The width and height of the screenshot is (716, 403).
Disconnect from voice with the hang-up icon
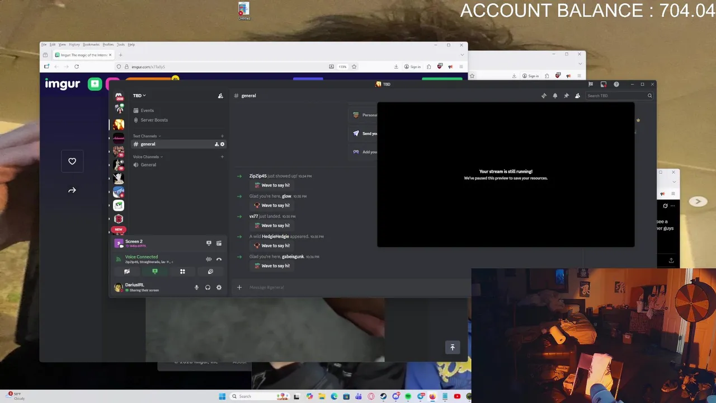click(x=219, y=259)
